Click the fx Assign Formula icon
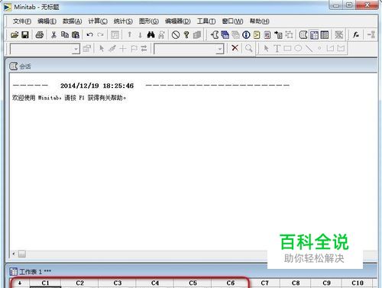382x288 pixels. click(x=356, y=35)
